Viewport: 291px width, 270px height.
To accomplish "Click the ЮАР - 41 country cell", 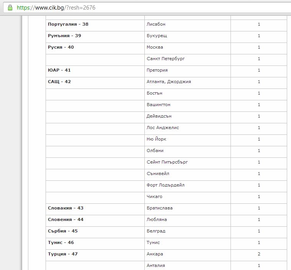I will click(x=59, y=70).
